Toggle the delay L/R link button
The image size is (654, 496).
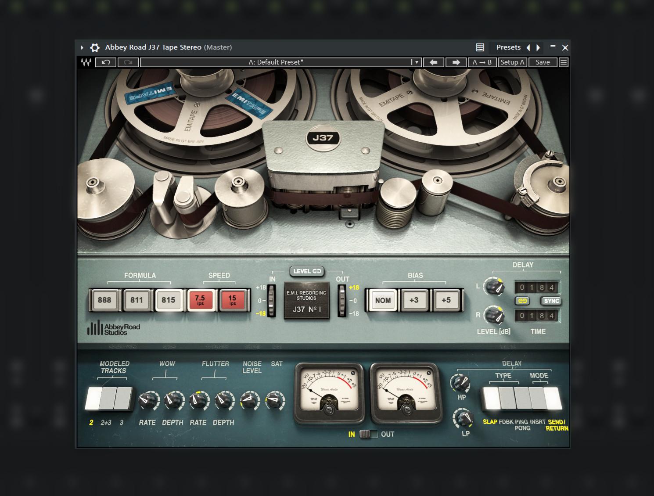coord(522,301)
